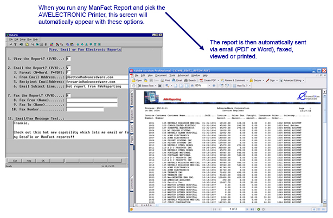Screen dimensions: 333x218
Task: Click the key icon in DataFlo toolbar
Action: [x=16, y=44]
